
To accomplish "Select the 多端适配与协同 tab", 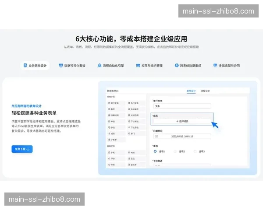I will pos(227,66).
